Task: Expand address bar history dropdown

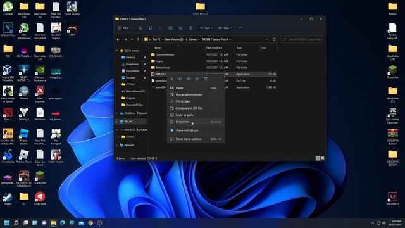Action: pos(267,39)
